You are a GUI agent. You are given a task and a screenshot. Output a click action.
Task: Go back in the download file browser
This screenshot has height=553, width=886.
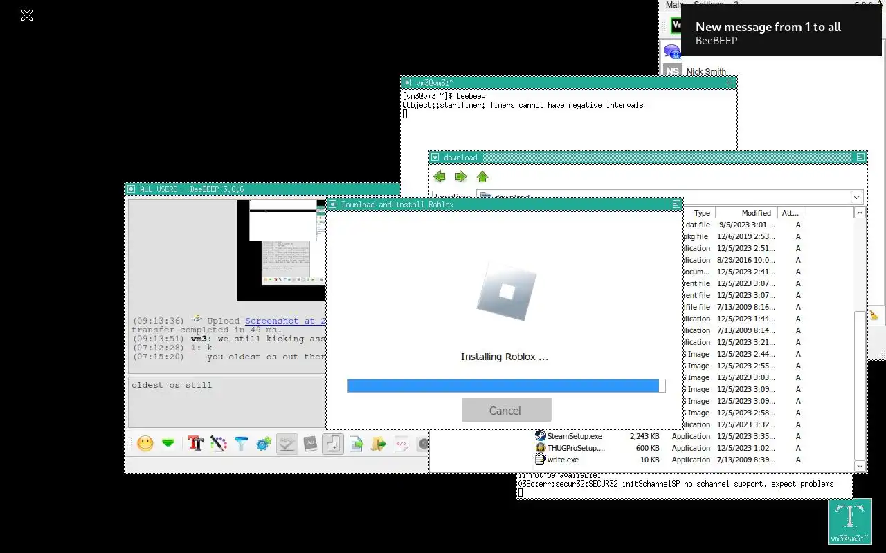point(439,177)
